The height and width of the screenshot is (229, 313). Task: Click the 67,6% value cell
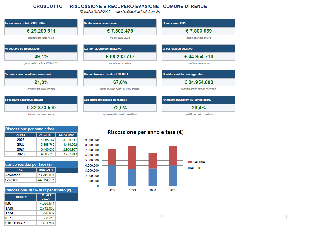120,82
